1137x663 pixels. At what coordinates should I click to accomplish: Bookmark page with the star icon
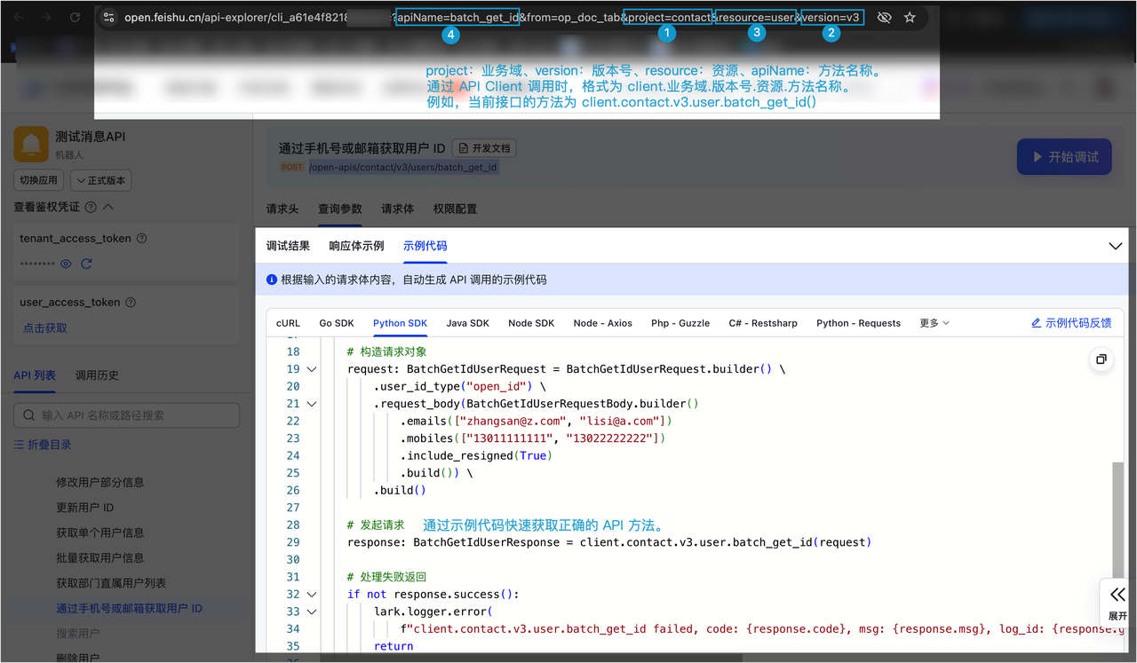click(x=910, y=18)
